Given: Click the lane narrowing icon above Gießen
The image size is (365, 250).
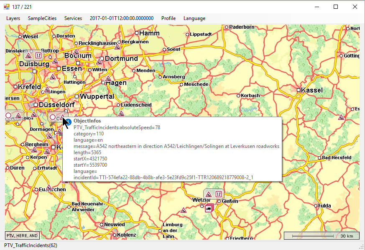Looking at the screenshot, I should (x=218, y=194).
